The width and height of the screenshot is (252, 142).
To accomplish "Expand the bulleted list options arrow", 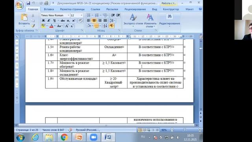I will click(x=92, y=15).
